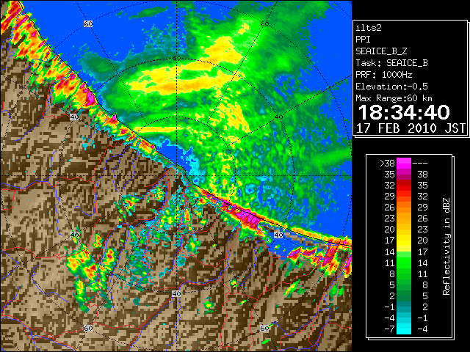
Task: Click the 'SEAICE_B_Z' product name
Action: pos(381,51)
